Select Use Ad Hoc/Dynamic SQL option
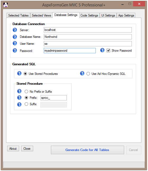The image size is (148, 171). (x=88, y=74)
